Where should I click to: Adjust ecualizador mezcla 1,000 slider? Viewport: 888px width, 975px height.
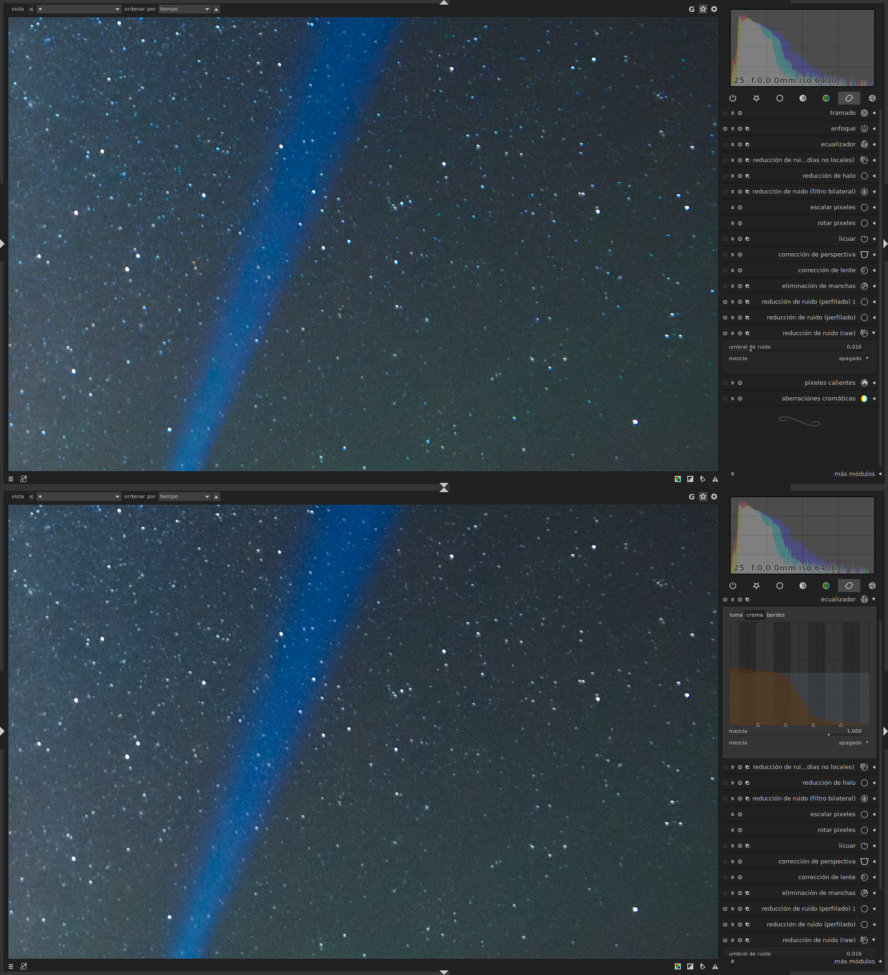pyautogui.click(x=795, y=731)
